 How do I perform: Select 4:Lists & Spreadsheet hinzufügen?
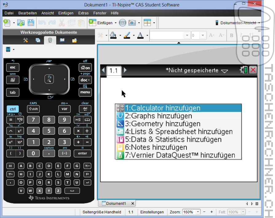point(178,132)
